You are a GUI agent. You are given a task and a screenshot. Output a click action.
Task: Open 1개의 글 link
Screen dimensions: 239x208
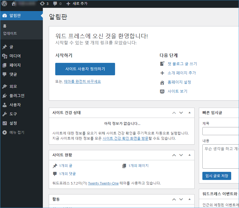coord(66,166)
